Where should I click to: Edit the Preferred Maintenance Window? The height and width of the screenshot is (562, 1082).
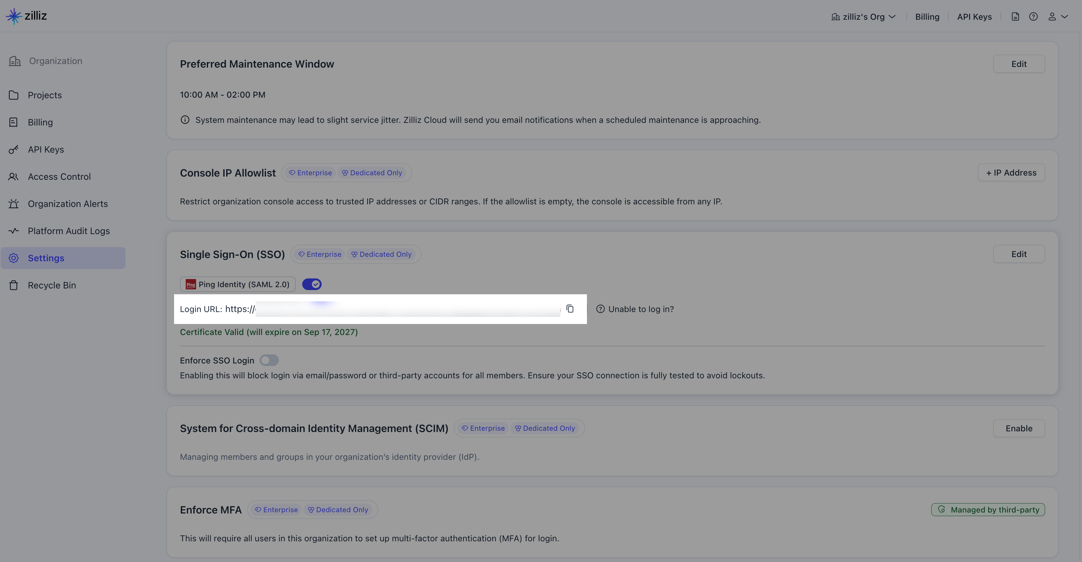1019,64
